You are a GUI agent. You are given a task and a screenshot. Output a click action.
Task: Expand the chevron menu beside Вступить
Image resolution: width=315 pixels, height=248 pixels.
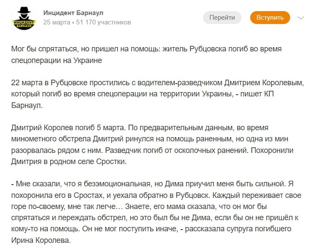(x=301, y=18)
